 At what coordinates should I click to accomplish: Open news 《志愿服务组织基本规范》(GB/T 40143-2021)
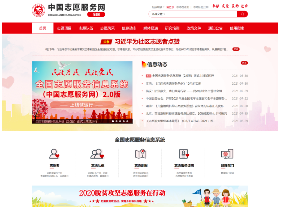[180, 121]
